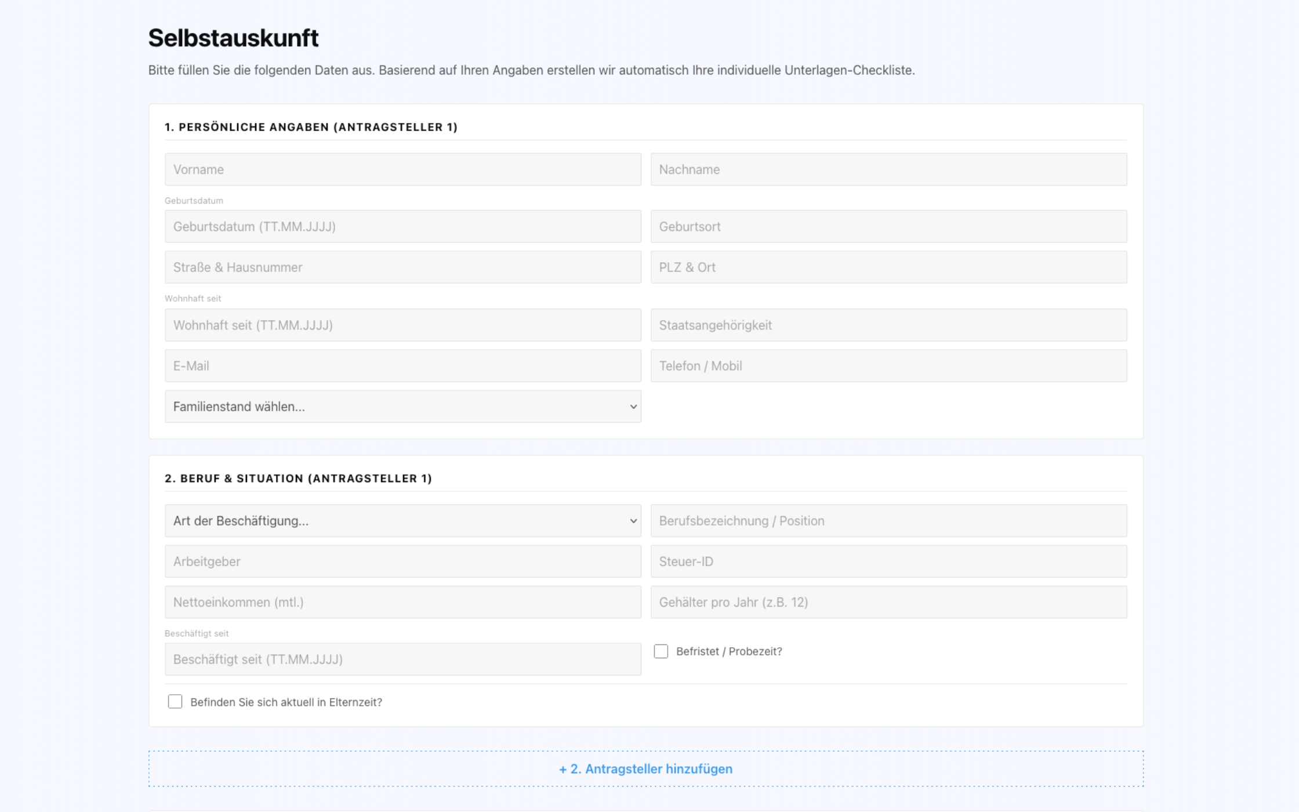Open the Familienstand wählen dropdown
This screenshot has height=812, width=1299.
click(402, 407)
